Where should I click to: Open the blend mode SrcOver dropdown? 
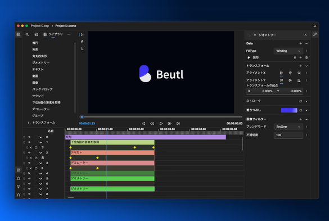(289, 127)
